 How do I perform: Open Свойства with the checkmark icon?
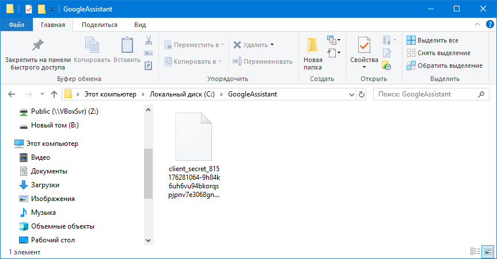tap(364, 45)
